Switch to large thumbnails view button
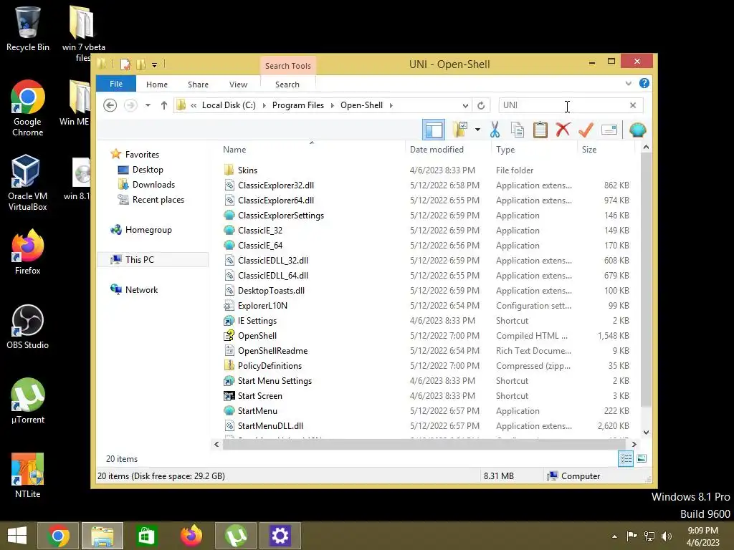Viewport: 734px width, 550px height. [642, 459]
